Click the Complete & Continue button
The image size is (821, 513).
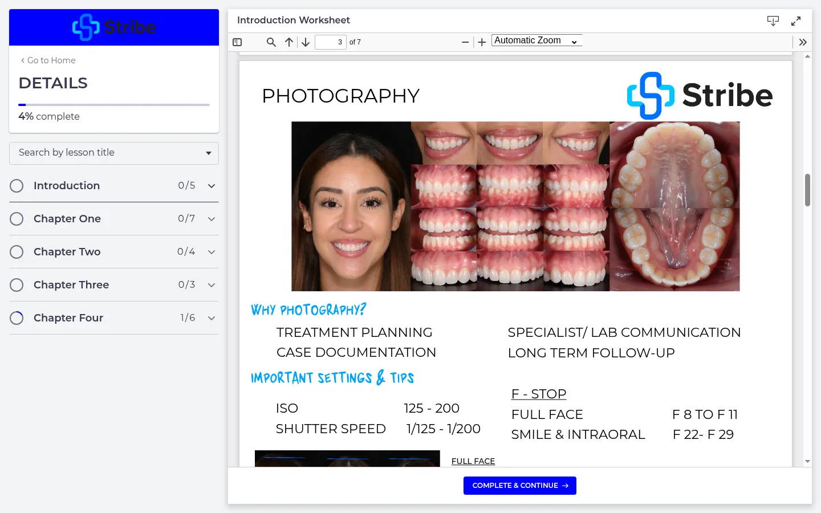(520, 486)
